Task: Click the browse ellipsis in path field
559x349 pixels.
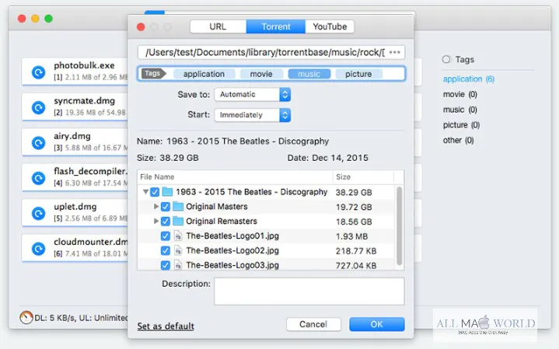Action: point(395,52)
